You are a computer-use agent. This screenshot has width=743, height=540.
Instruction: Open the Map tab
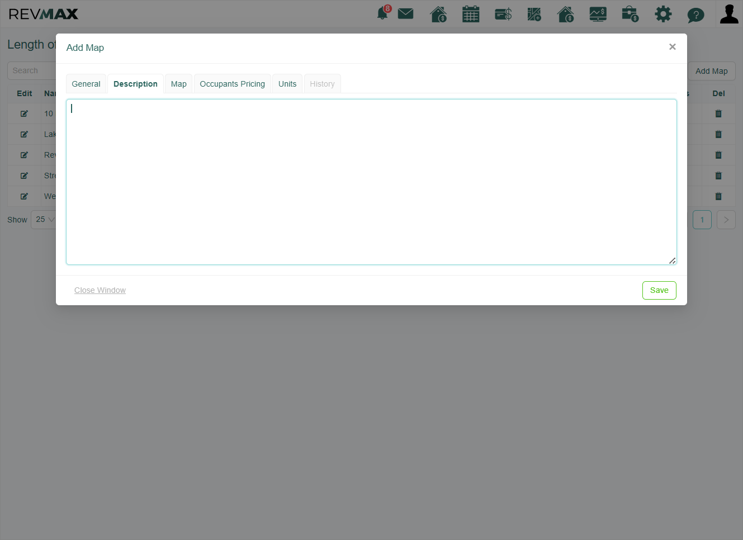(x=179, y=84)
